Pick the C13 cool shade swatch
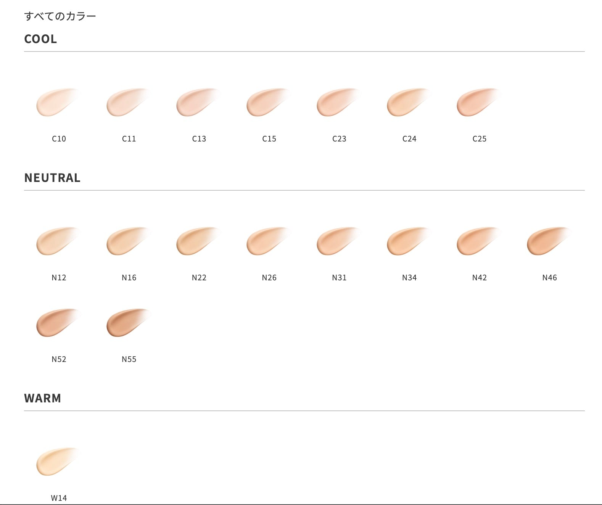The image size is (602, 505). (x=195, y=103)
